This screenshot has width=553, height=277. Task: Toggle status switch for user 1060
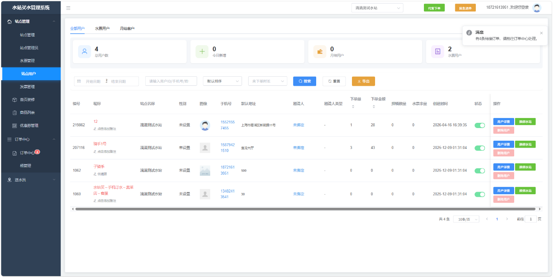tap(480, 194)
